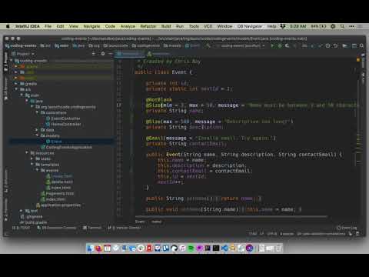Open the VCS menu
The image size is (369, 277).
(208, 26)
